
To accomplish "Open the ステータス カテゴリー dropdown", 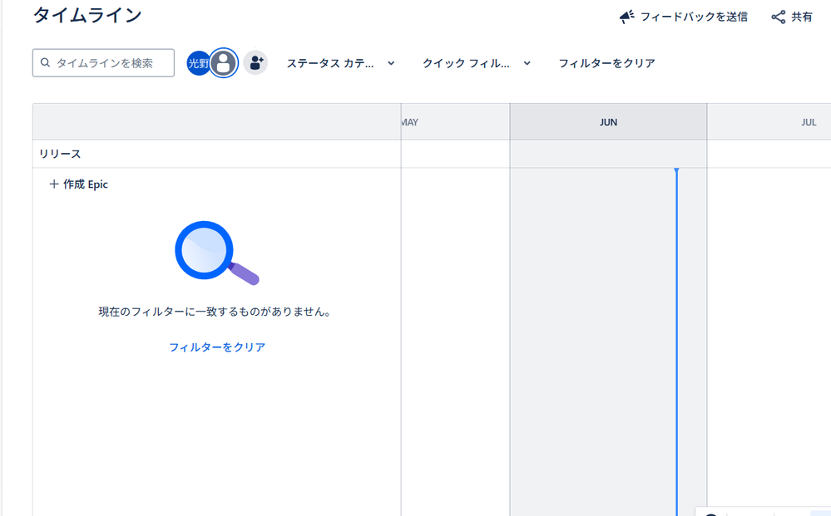I will click(x=341, y=63).
